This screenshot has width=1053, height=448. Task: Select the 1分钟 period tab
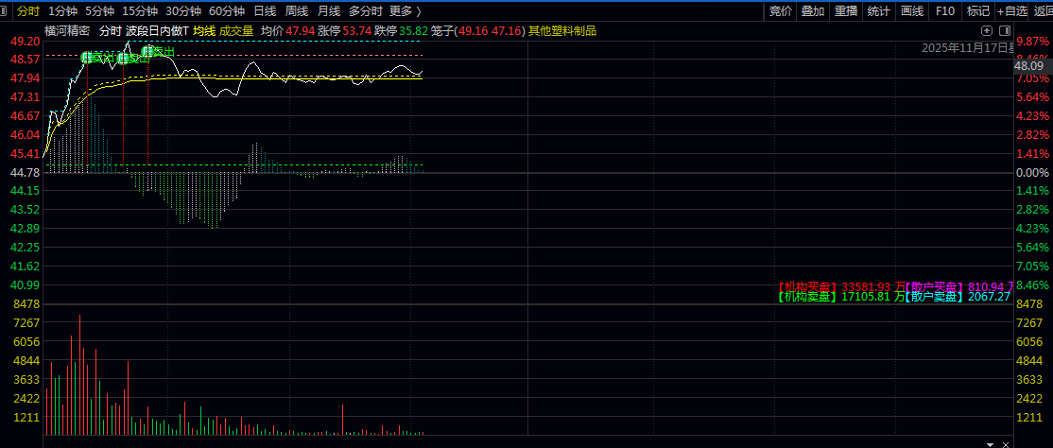[63, 10]
